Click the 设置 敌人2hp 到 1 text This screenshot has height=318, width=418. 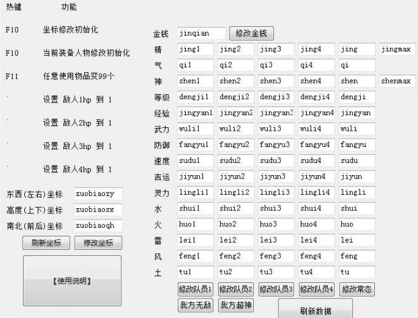tap(77, 123)
